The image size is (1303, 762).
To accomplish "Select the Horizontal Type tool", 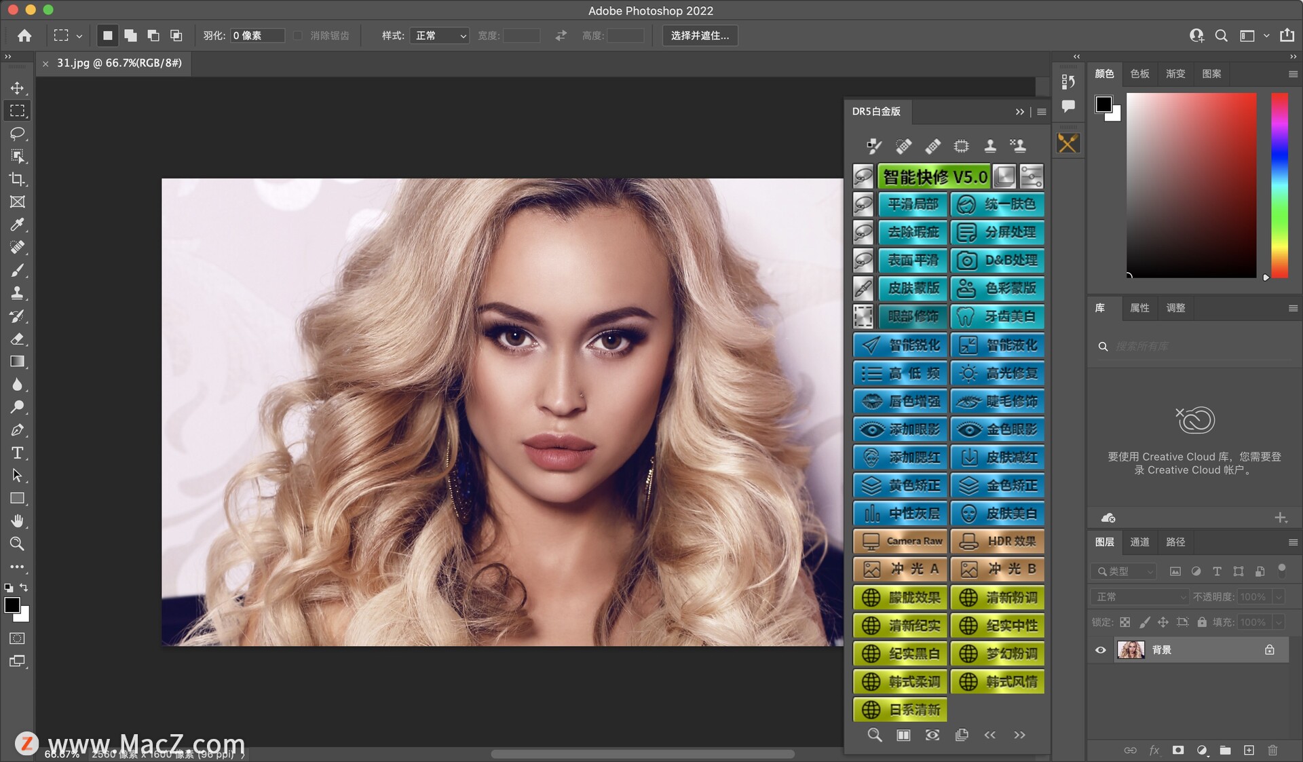I will click(x=18, y=453).
